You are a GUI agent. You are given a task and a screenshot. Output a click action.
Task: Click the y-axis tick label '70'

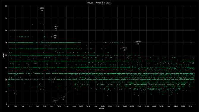(6, 18)
